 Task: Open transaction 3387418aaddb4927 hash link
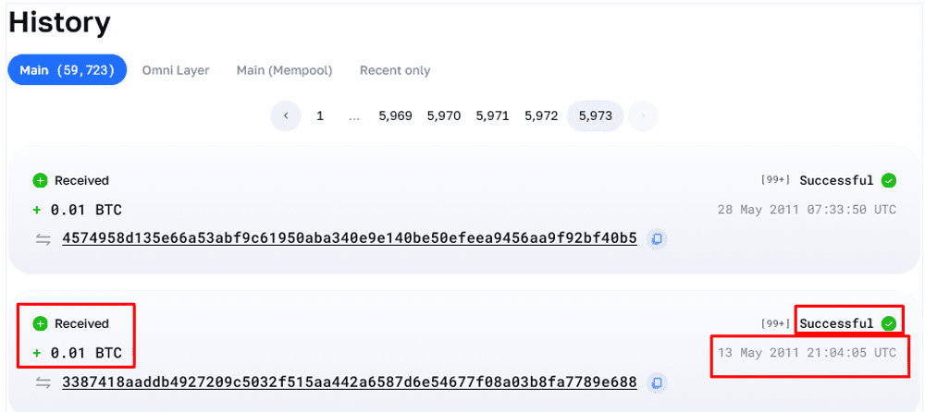coord(350,382)
